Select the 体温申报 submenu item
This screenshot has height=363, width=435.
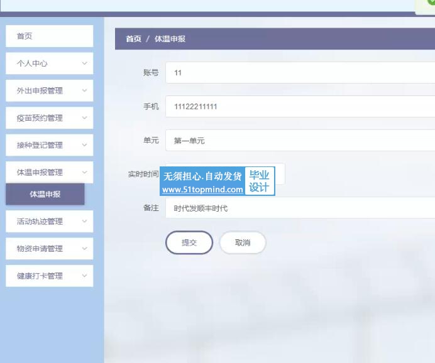pyautogui.click(x=45, y=194)
